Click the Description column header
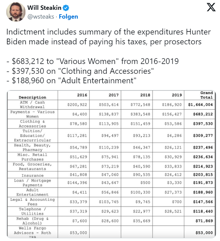Screen dimensions: 220x241 tap(32, 97)
